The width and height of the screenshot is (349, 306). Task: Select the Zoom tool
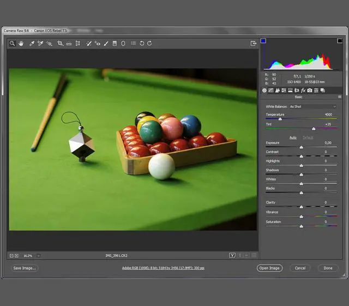[x=12, y=43]
